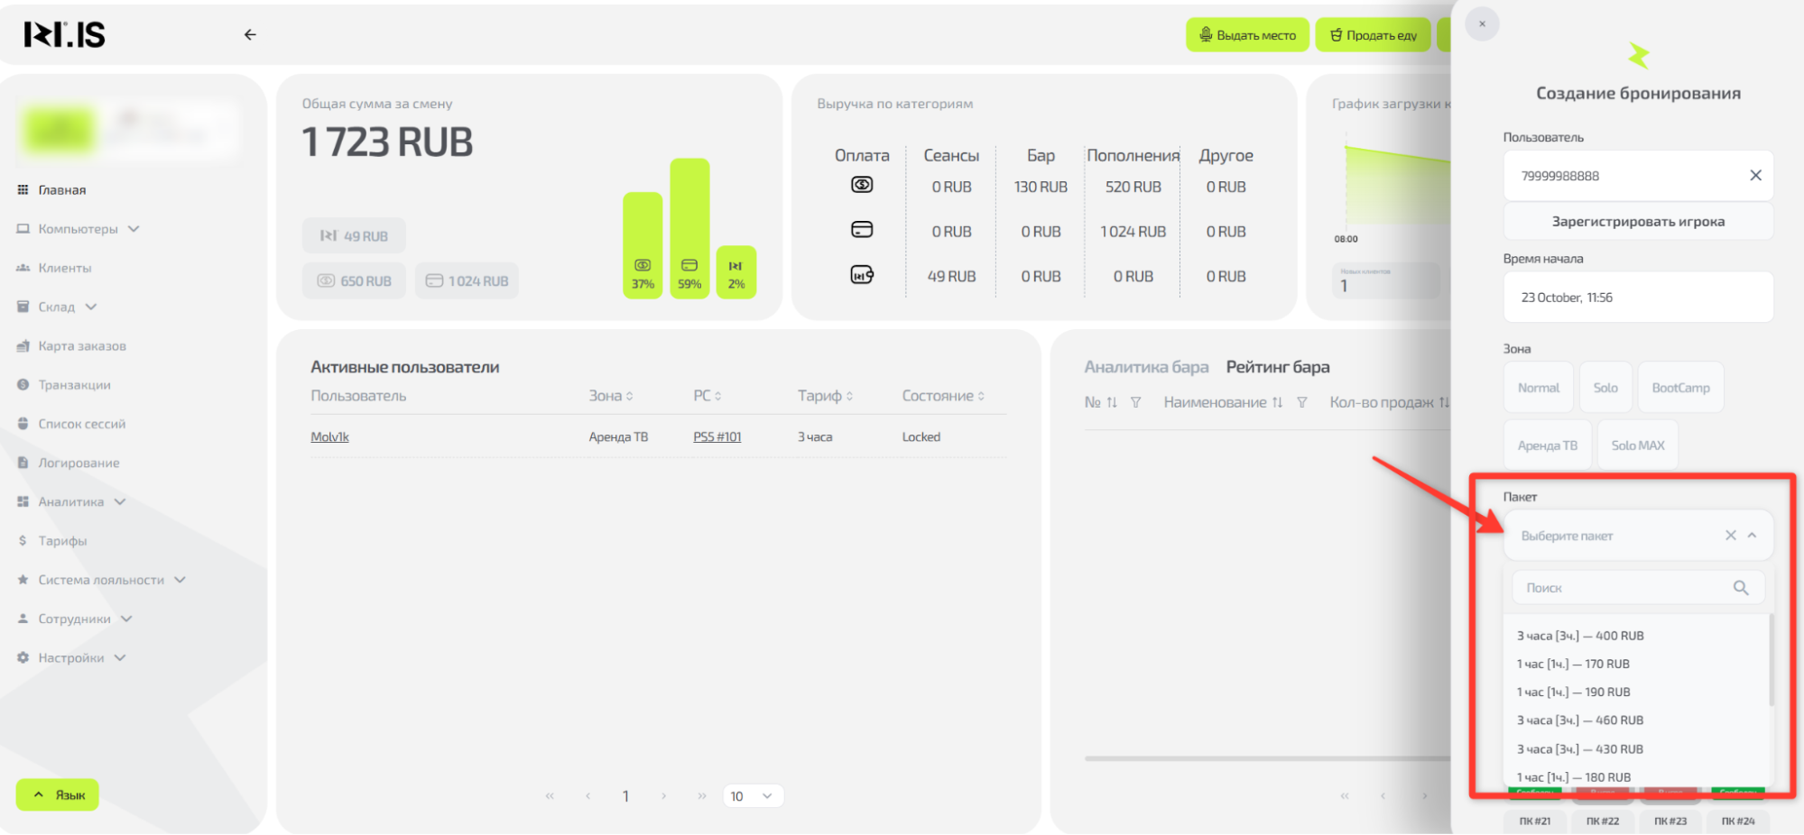The width and height of the screenshot is (1804, 835).
Task: Clear the user phone number field
Action: pyautogui.click(x=1755, y=175)
